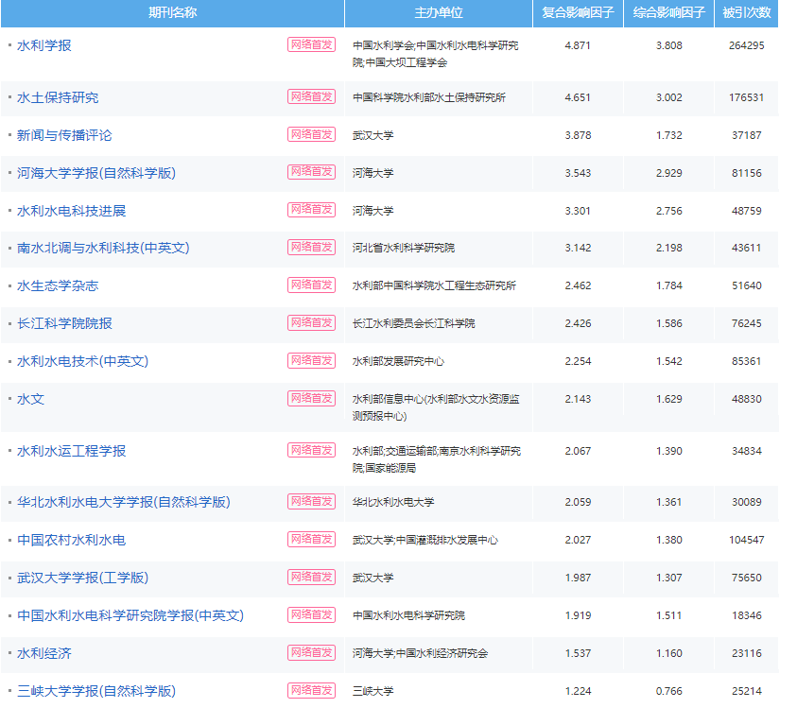Click 网络首发 badge for 水利经济
The width and height of the screenshot is (797, 708).
coord(312,652)
